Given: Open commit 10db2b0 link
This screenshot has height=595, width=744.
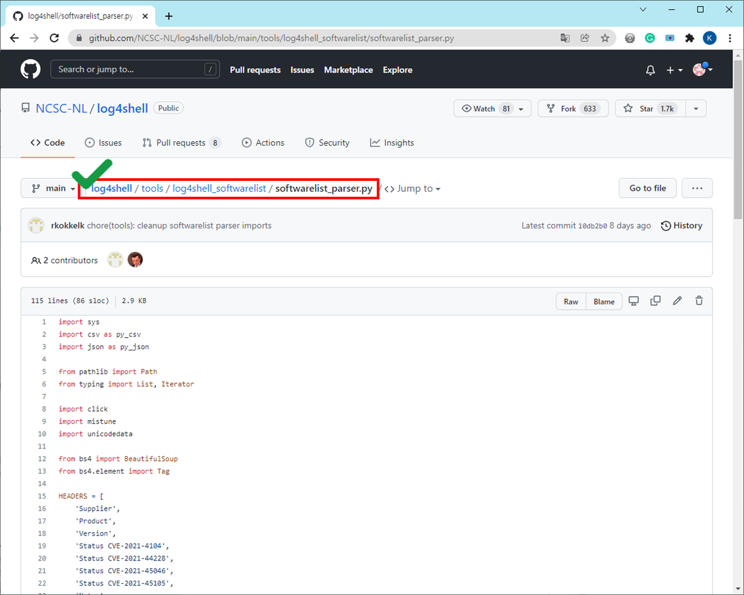Looking at the screenshot, I should point(593,226).
